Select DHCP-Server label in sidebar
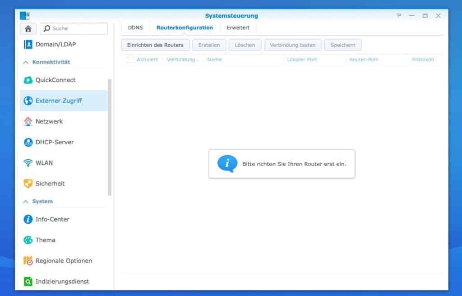Image resolution: width=462 pixels, height=296 pixels. click(x=55, y=142)
